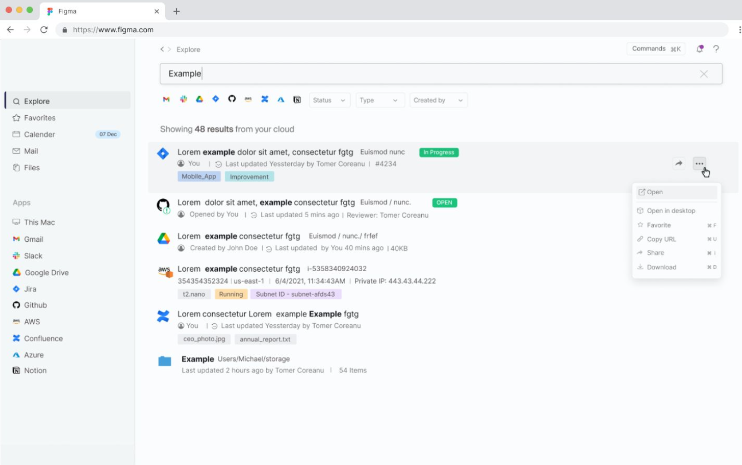
Task: Open the Type filter dropdown
Action: (x=379, y=100)
